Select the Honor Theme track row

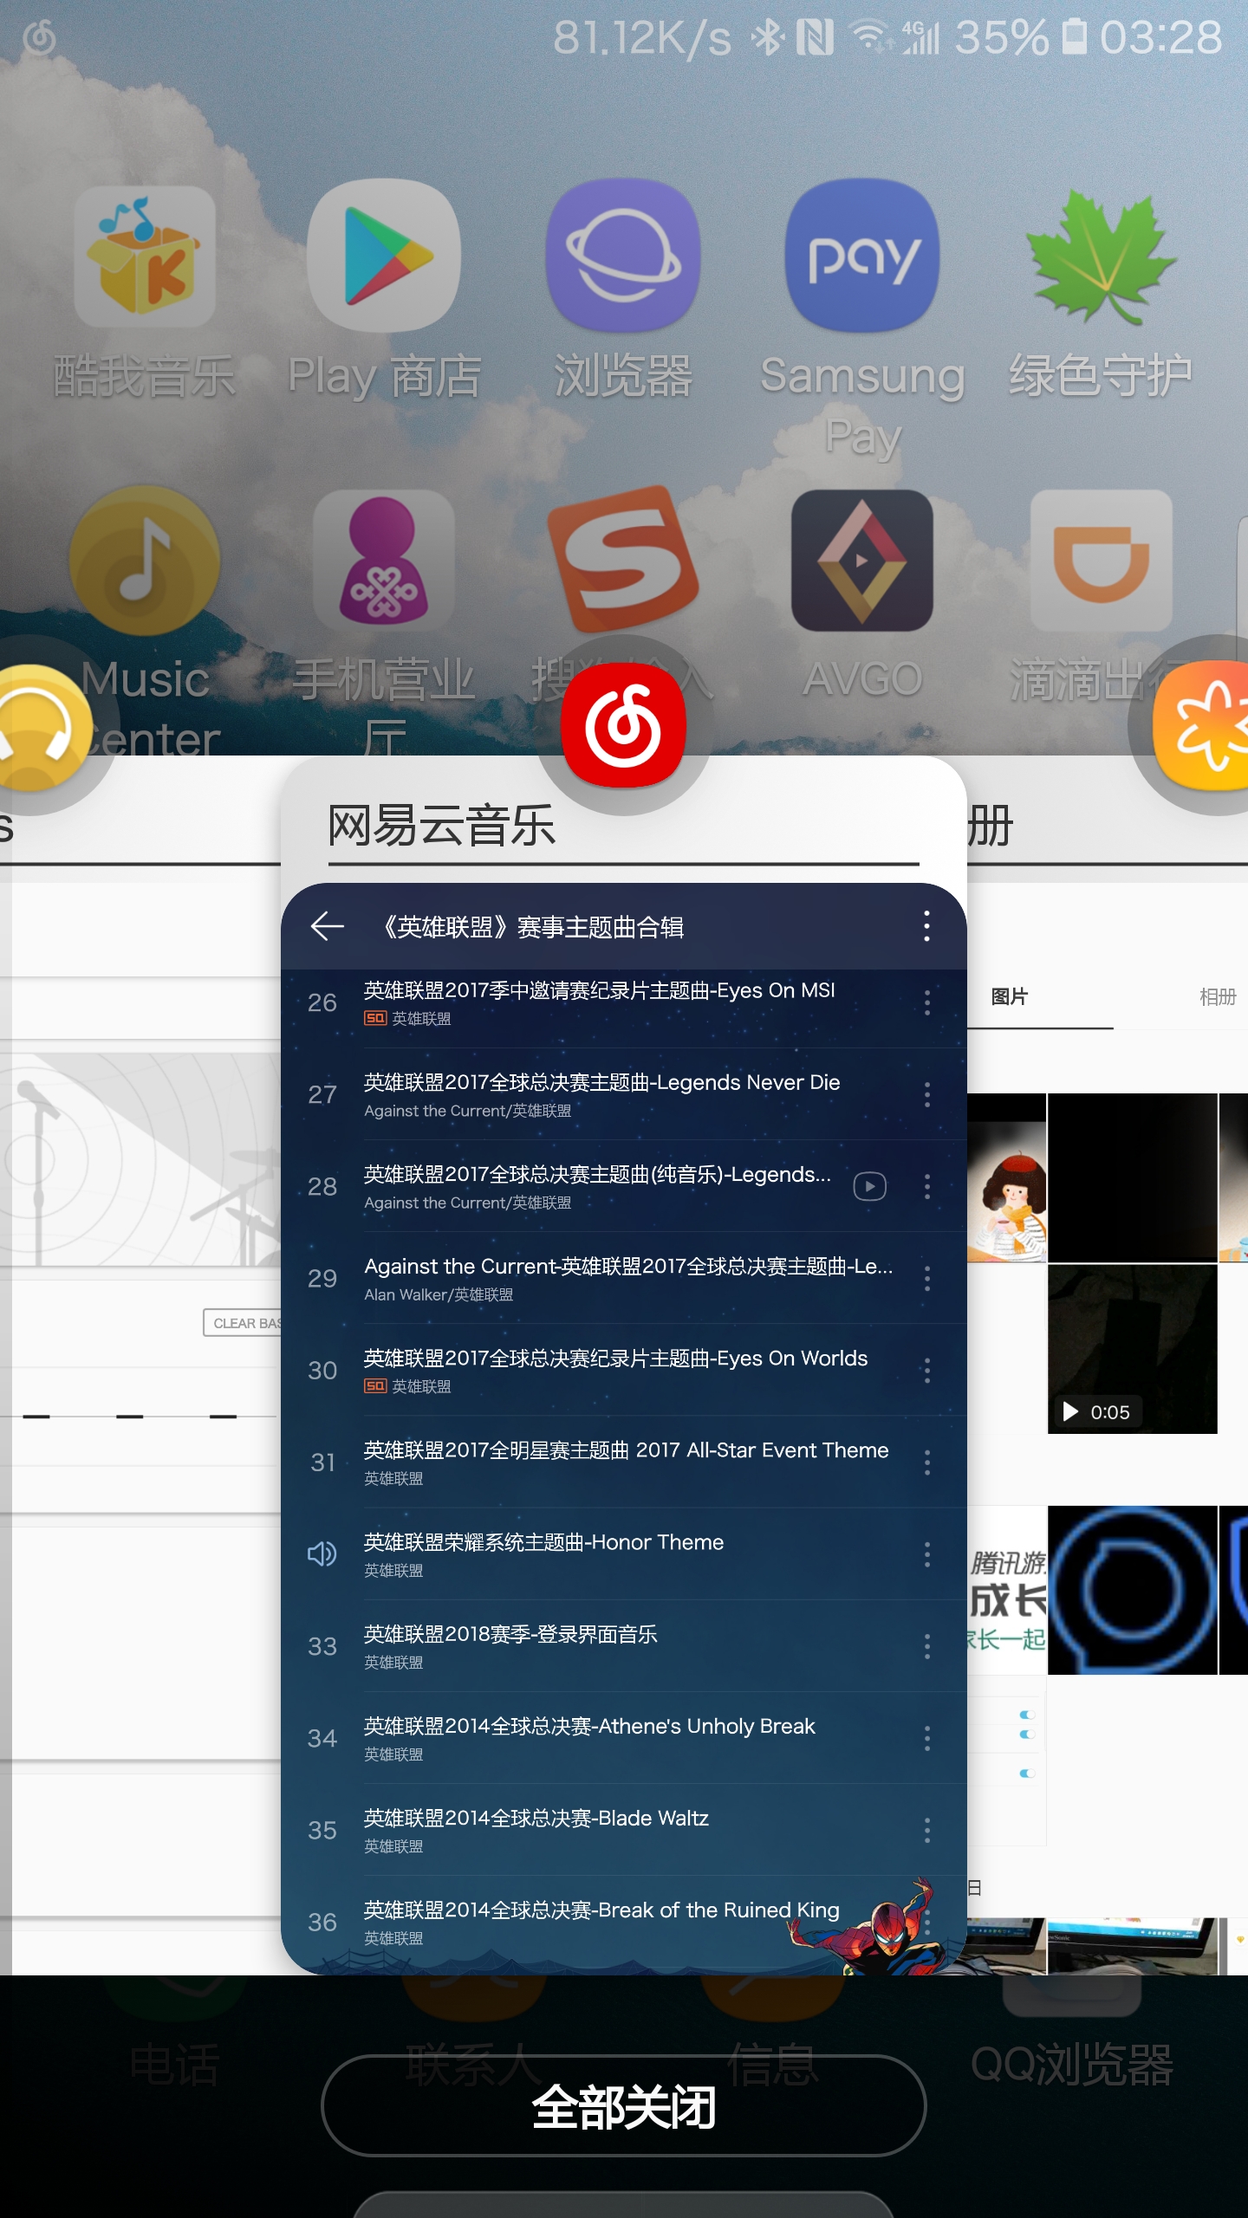(623, 1554)
